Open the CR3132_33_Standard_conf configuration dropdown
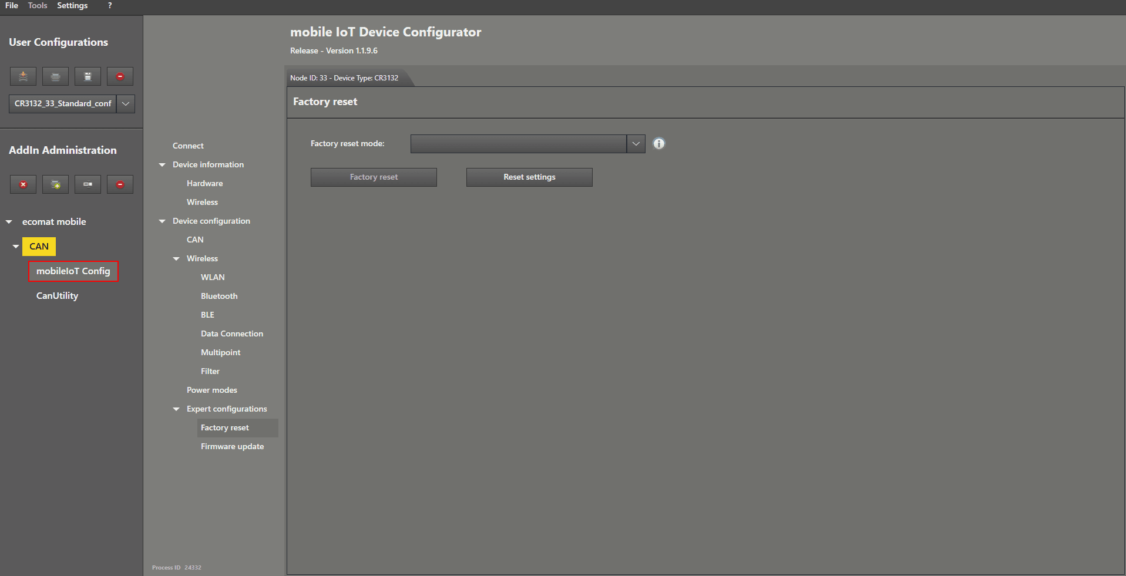1126x576 pixels. tap(126, 104)
